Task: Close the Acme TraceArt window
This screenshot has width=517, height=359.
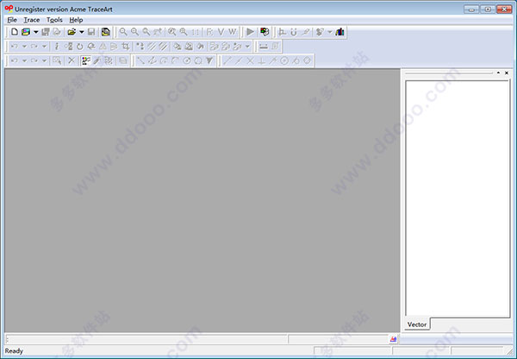Action: pos(504,9)
